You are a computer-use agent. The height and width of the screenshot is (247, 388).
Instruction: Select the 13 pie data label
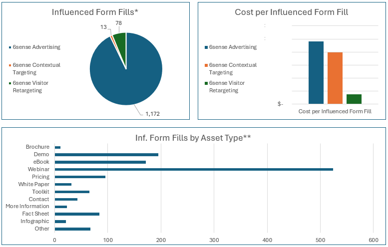[x=103, y=27]
